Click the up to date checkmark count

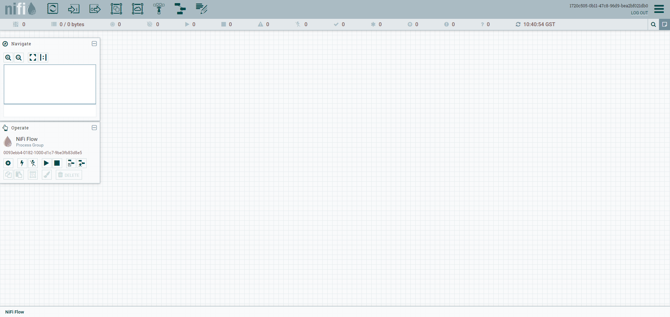(339, 24)
